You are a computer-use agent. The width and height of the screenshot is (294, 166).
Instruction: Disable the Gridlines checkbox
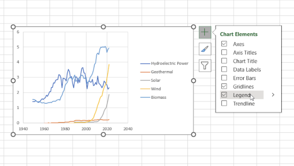click(224, 86)
